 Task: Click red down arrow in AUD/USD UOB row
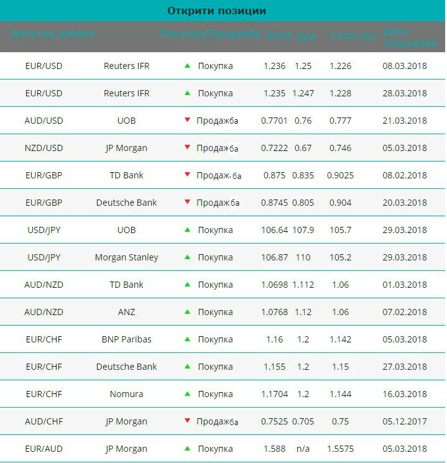coord(187,119)
